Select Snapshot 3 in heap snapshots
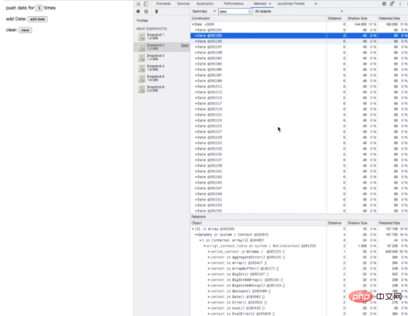 [x=161, y=57]
